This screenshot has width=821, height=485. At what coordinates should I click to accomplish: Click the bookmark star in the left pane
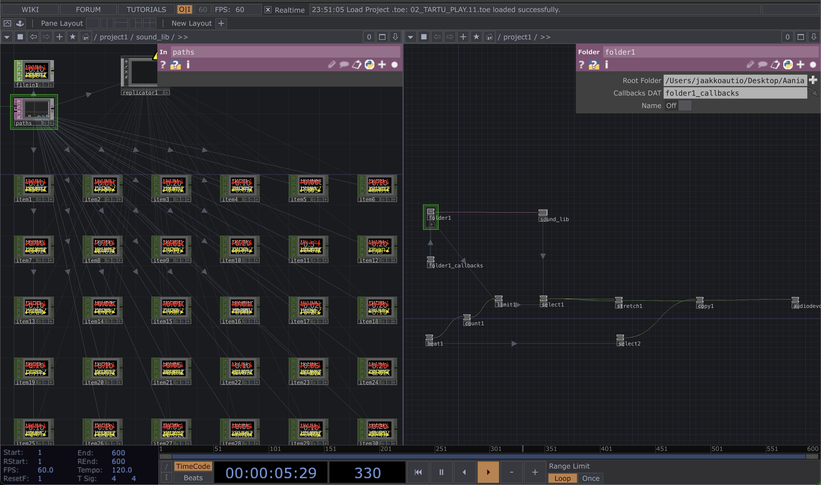(73, 37)
